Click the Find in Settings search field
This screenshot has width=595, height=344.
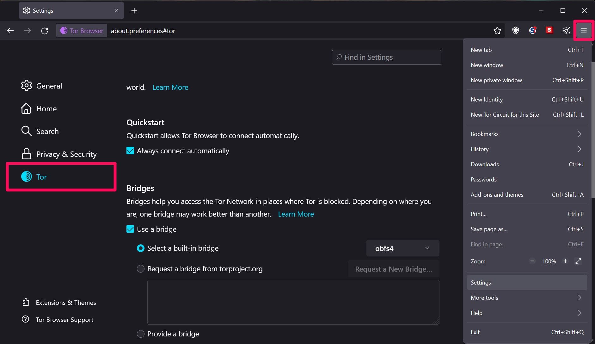386,57
